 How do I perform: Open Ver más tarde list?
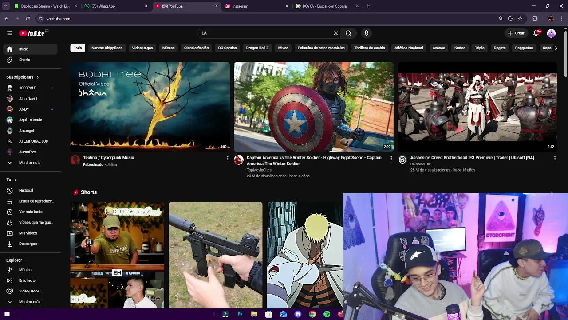[30, 212]
